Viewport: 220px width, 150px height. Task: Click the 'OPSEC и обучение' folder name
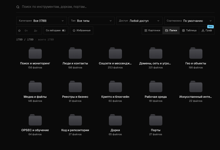tap(35, 130)
